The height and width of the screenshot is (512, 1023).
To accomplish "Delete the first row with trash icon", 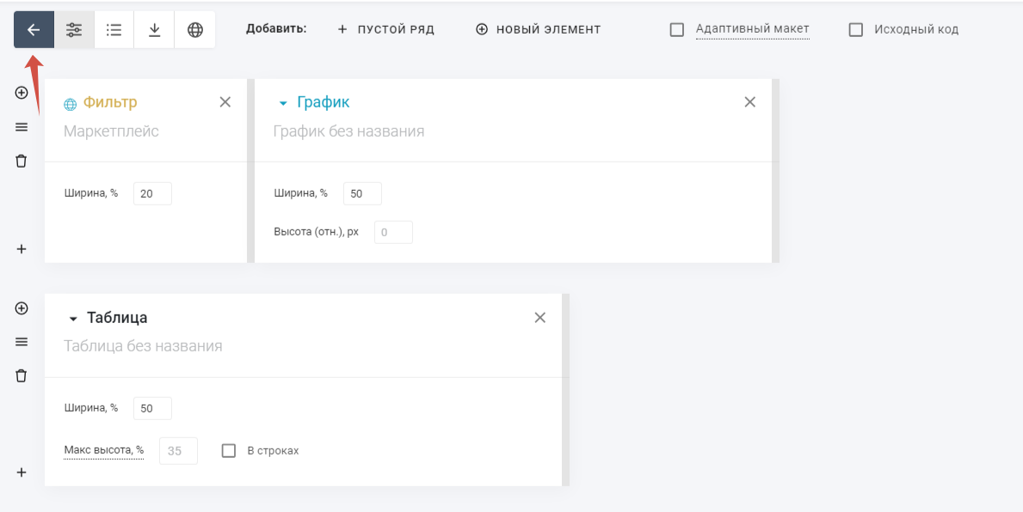I will pos(22,161).
